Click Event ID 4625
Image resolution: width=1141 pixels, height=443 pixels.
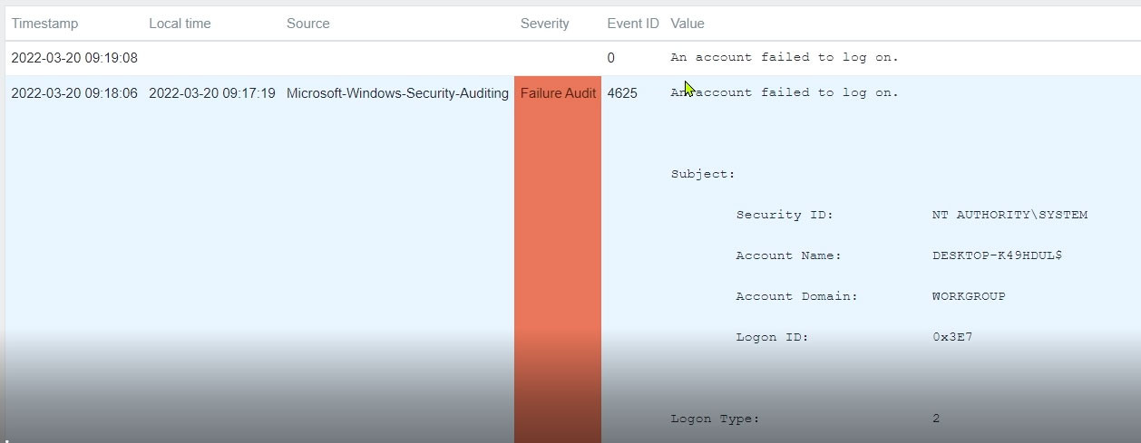[622, 93]
